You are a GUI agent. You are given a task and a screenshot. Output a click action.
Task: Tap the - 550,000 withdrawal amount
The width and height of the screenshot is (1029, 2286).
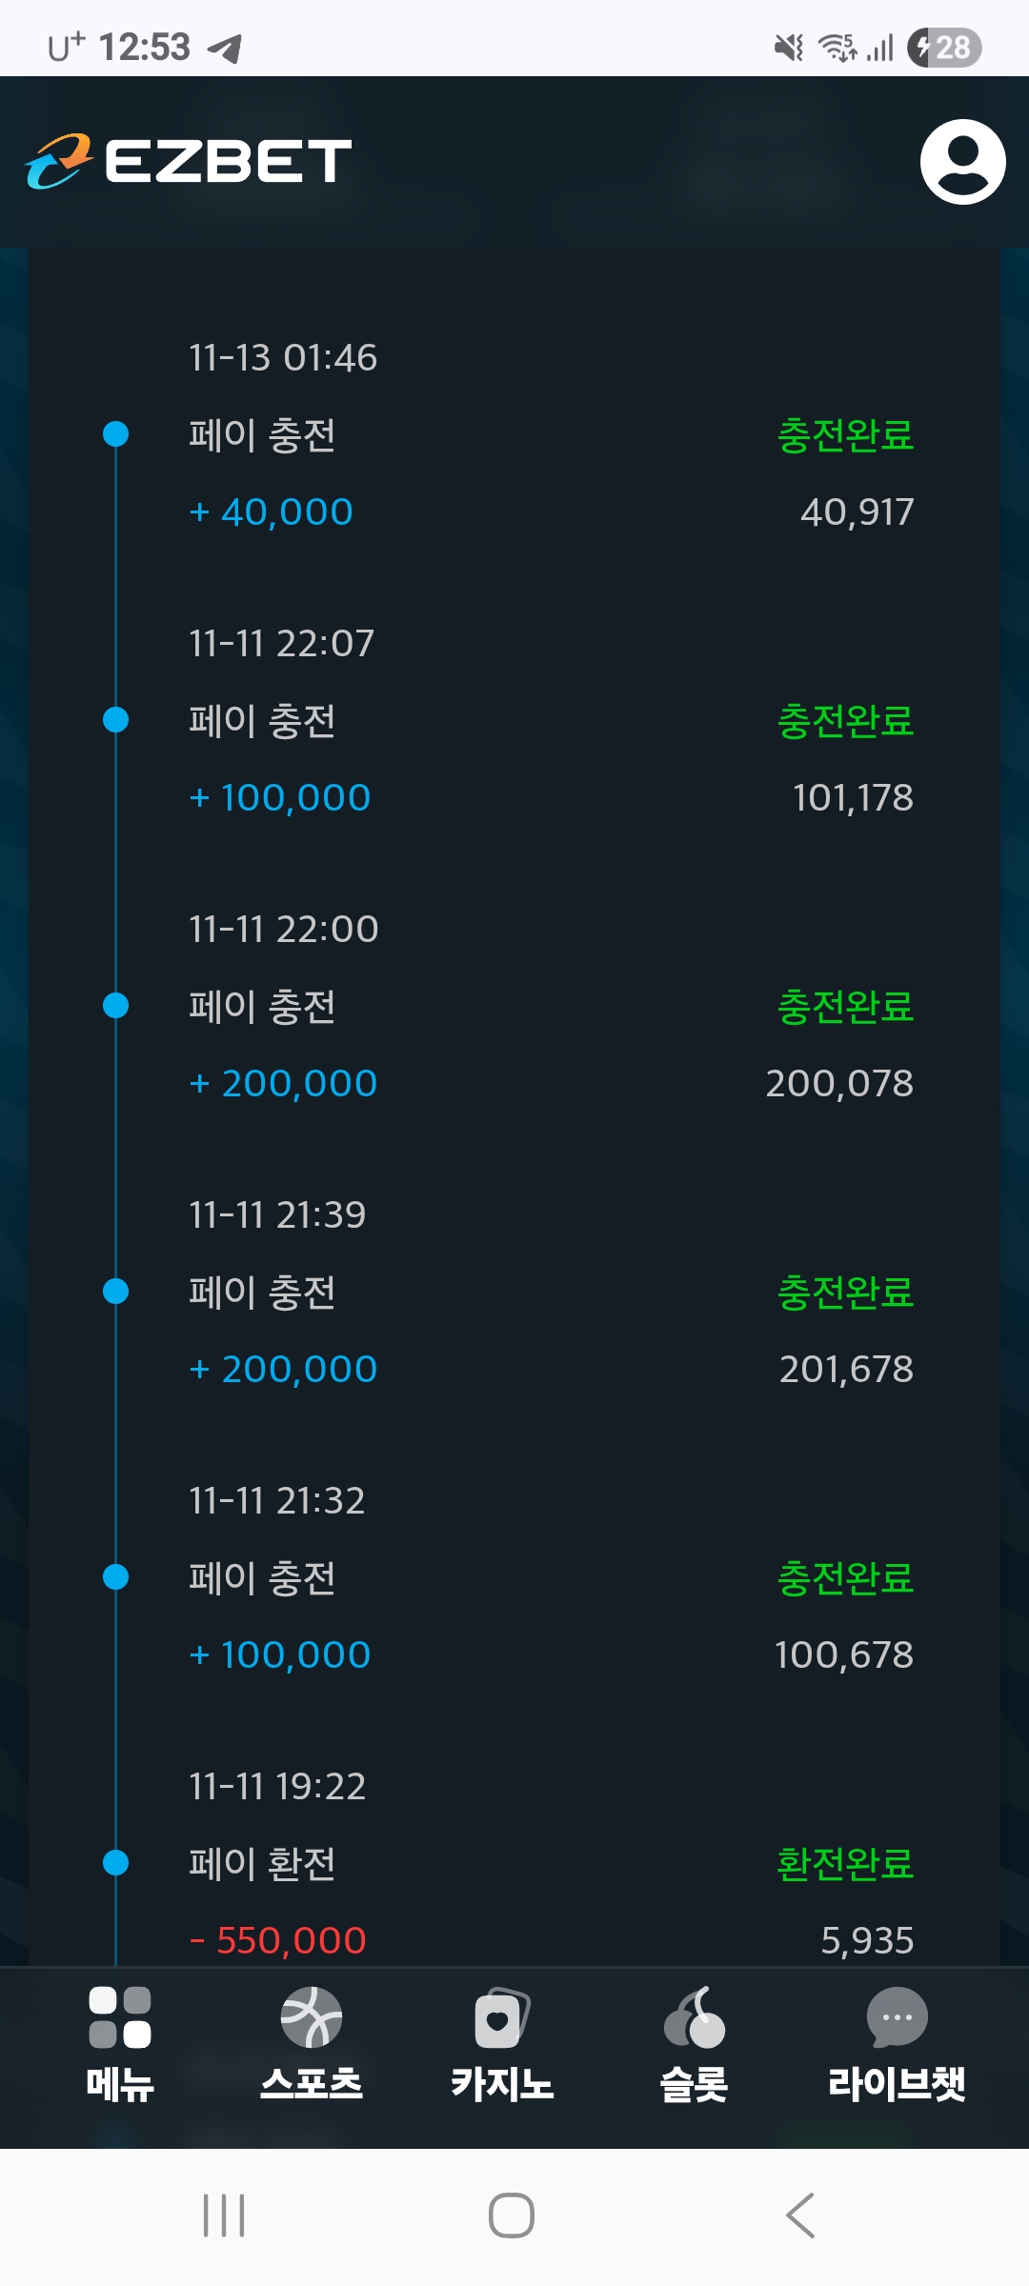pos(278,1940)
